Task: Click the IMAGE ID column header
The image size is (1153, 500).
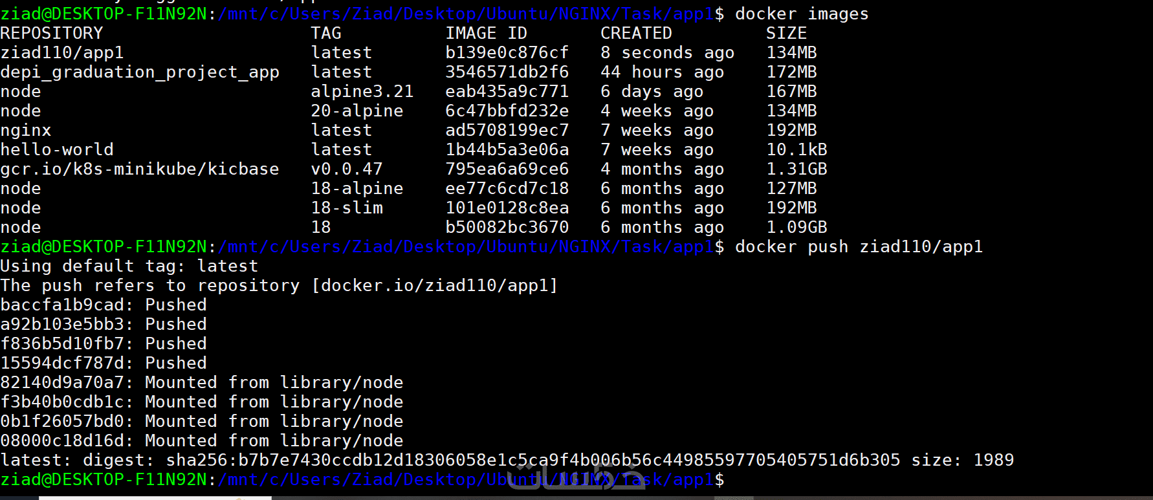Action: pyautogui.click(x=487, y=33)
